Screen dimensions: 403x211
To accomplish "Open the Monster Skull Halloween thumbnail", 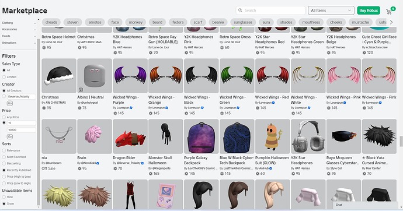I will [166, 136].
